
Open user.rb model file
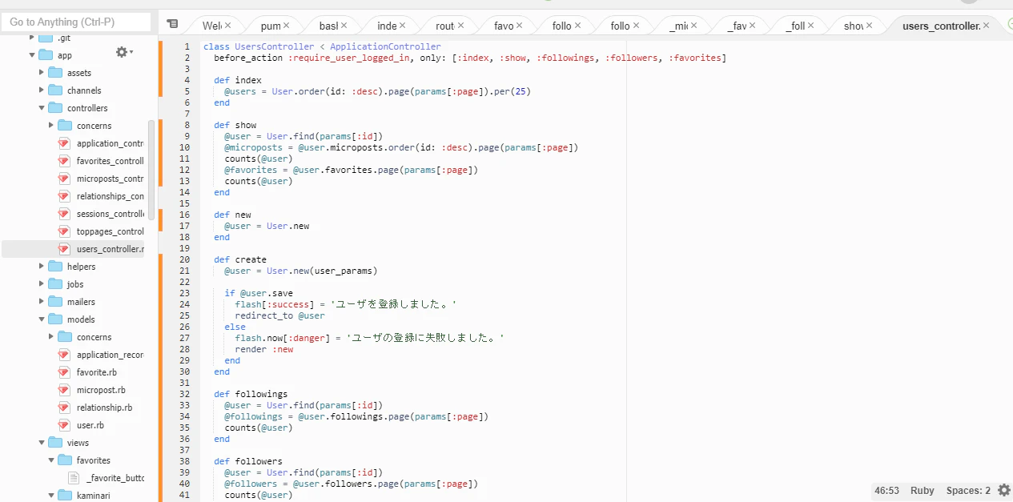coord(90,425)
